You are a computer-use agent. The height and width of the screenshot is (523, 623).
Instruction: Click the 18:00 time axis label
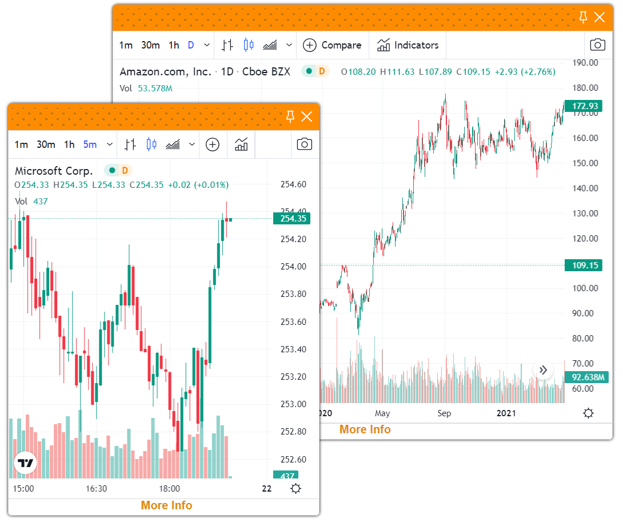tap(170, 489)
